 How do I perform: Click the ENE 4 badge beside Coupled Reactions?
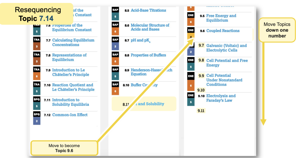point(191,34)
